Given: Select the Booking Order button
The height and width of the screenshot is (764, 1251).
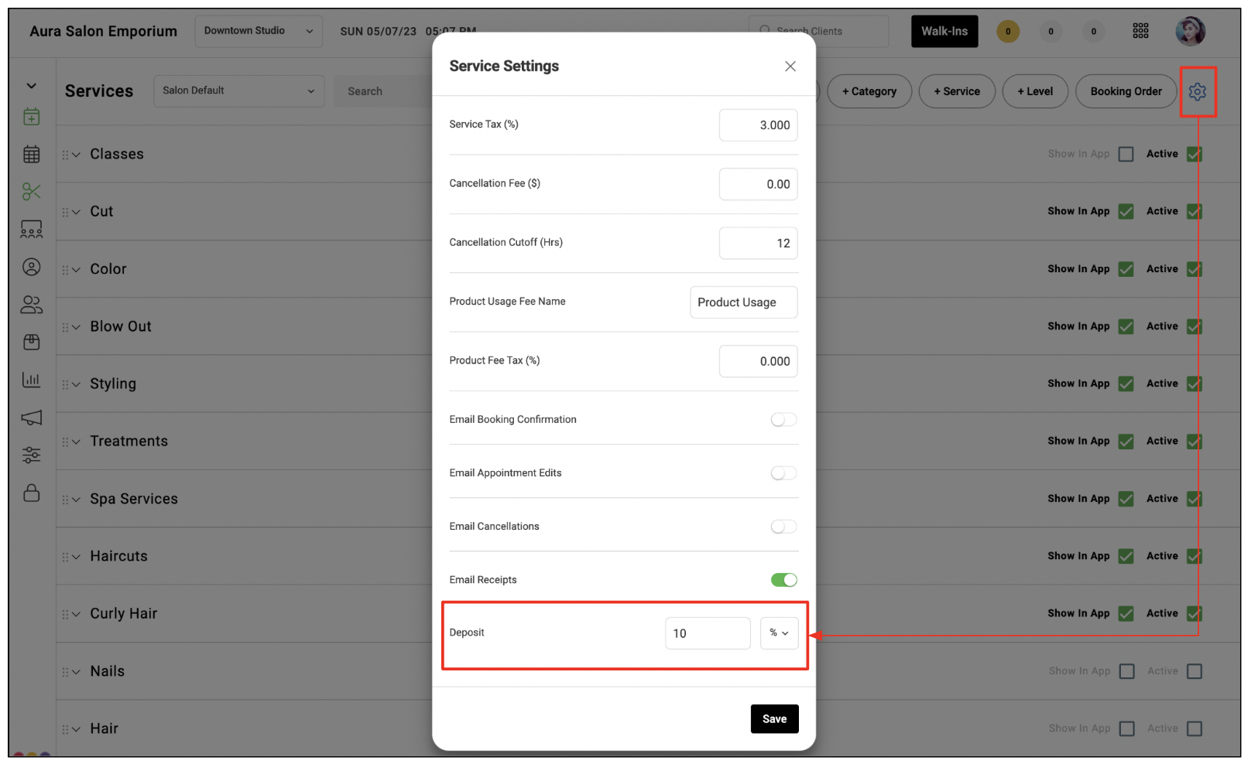Looking at the screenshot, I should (1126, 91).
